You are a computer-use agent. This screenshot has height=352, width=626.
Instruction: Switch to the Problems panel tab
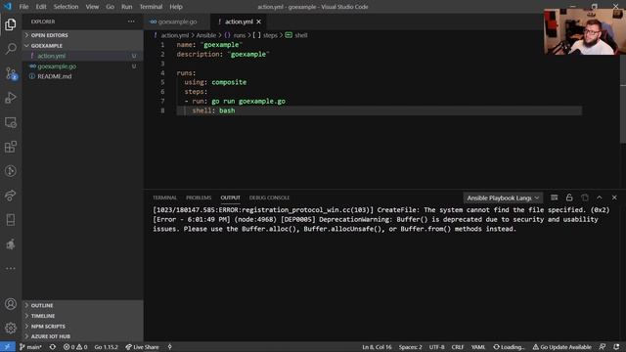[x=199, y=198]
